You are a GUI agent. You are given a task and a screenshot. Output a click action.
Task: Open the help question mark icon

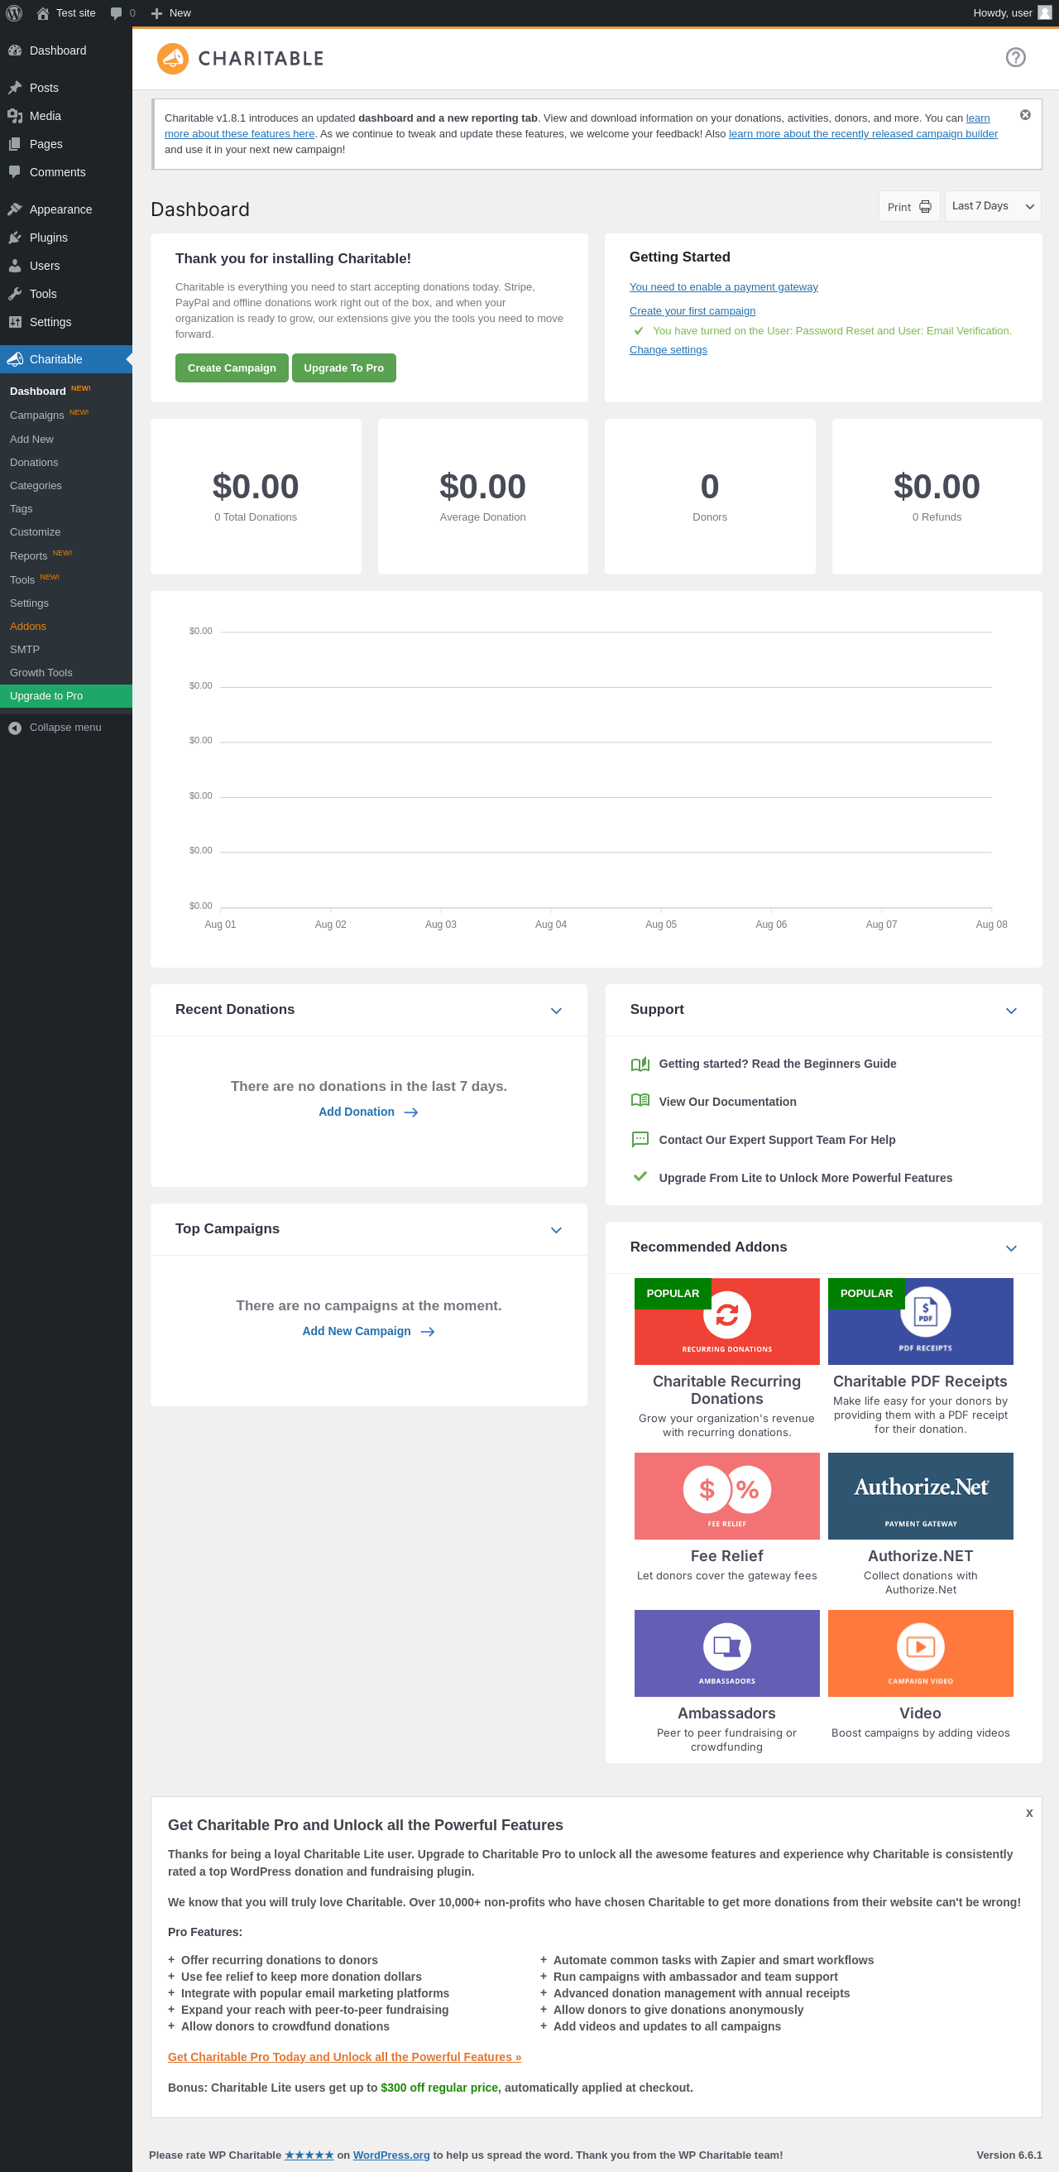1015,57
